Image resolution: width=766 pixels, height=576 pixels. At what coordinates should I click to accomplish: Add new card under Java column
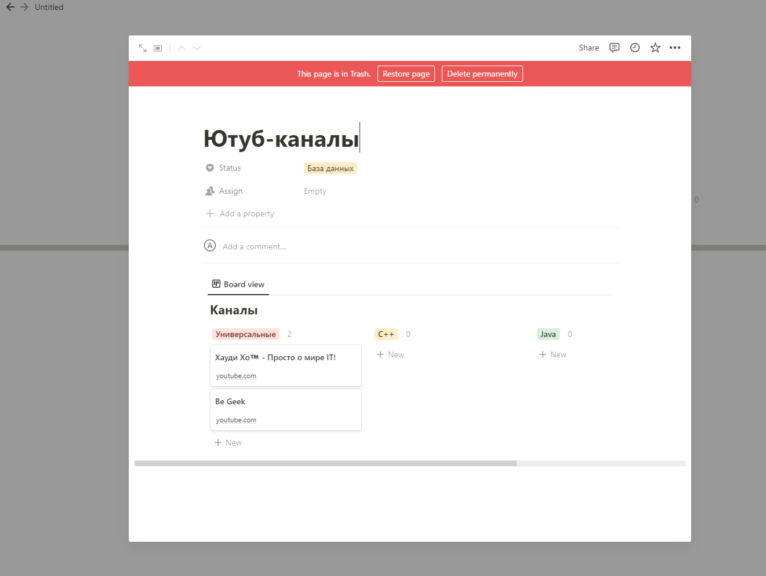(553, 354)
